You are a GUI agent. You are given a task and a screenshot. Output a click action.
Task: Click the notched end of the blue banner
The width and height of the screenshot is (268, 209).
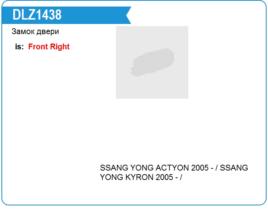[x=127, y=15]
